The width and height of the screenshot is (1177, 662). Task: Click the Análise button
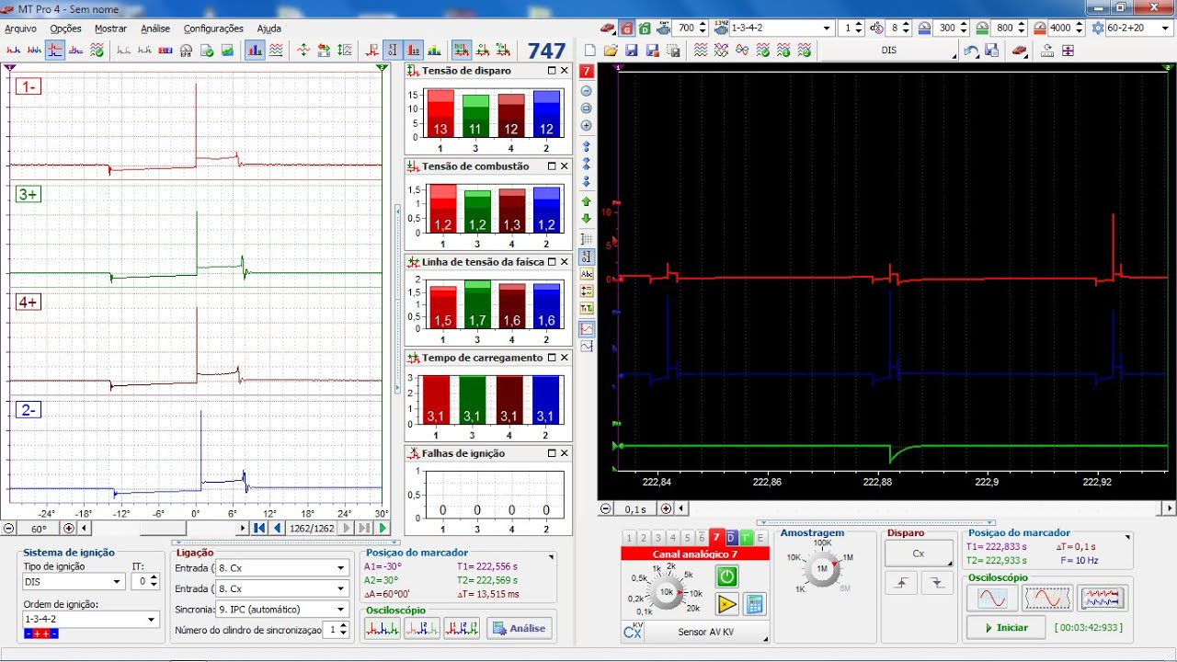click(x=520, y=628)
